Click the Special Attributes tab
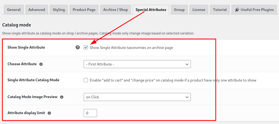Screen dimensions: 279x124 [x=151, y=10]
